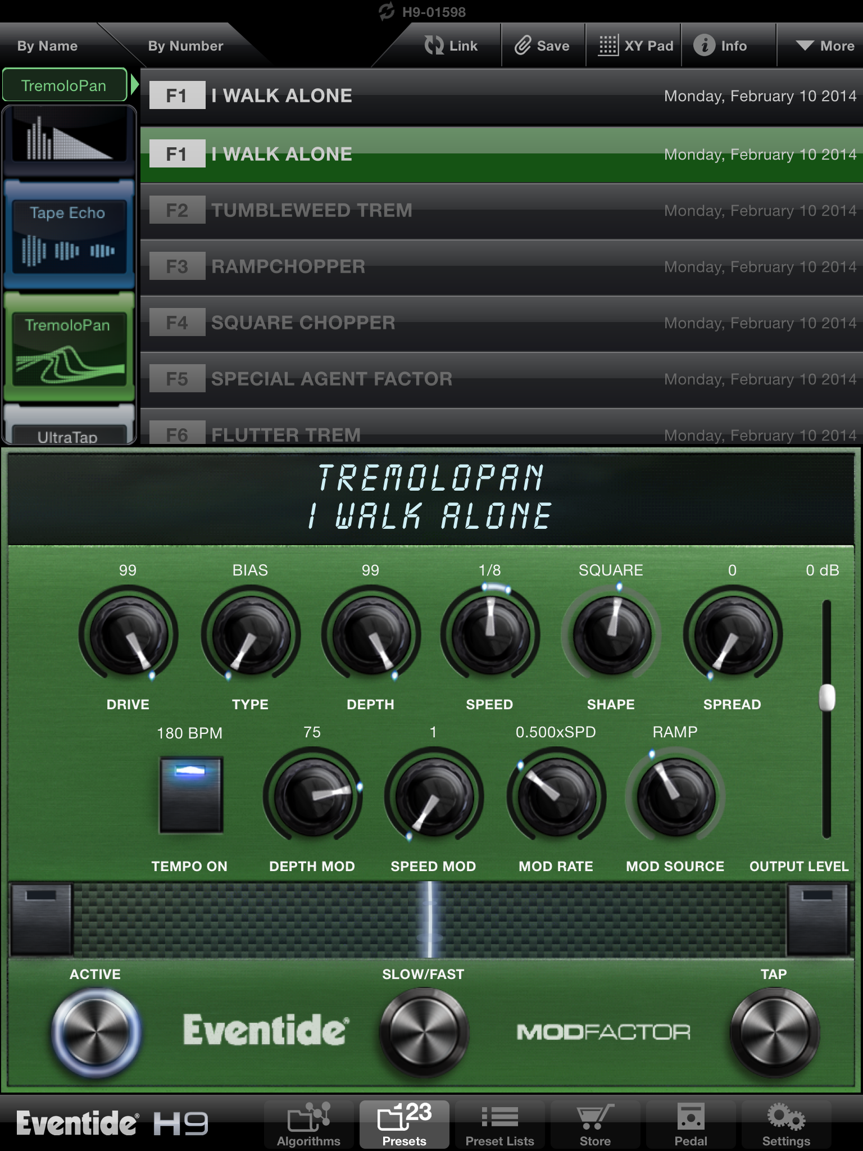Screen dimensions: 863x1151
Task: Select the TremoloPan algorithm label at top
Action: (64, 85)
